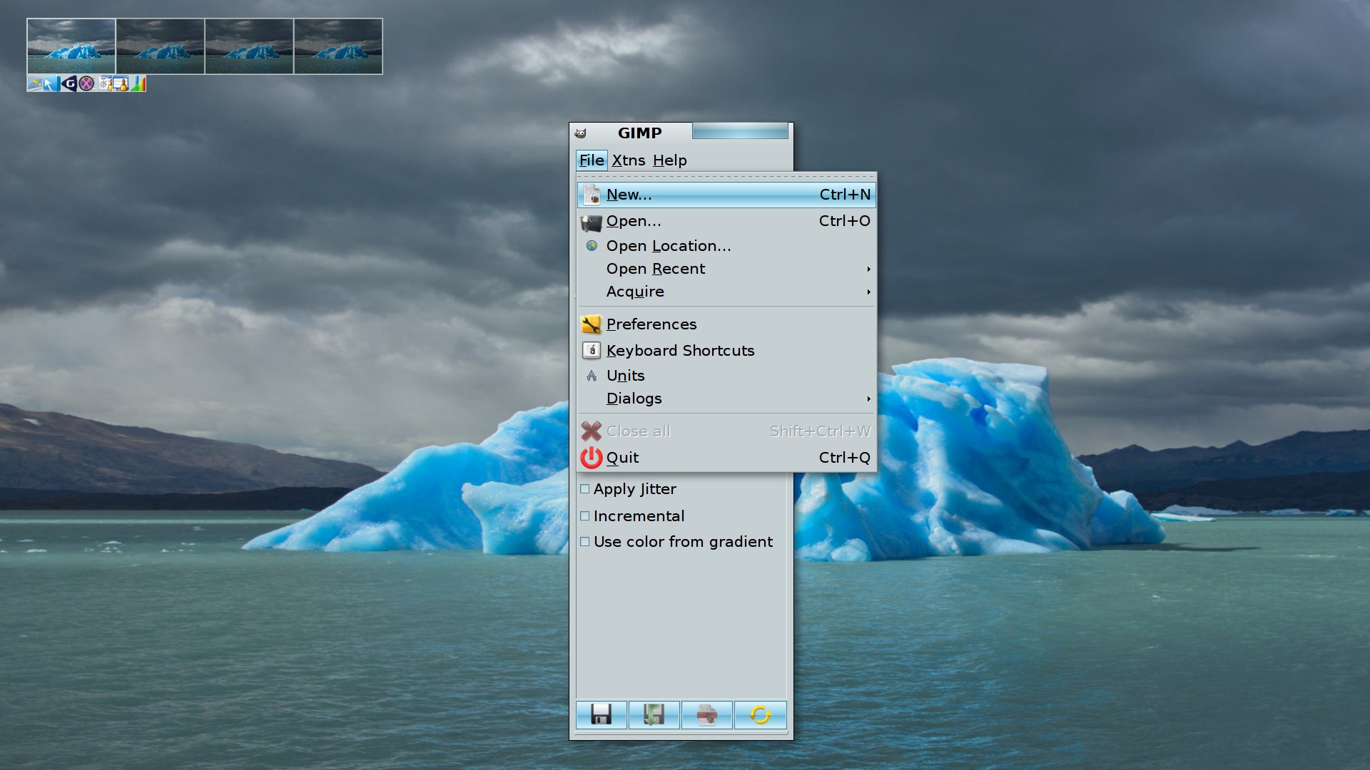The width and height of the screenshot is (1370, 770).
Task: Switch to the fourth virtual desktop thumbnail
Action: pyautogui.click(x=338, y=46)
